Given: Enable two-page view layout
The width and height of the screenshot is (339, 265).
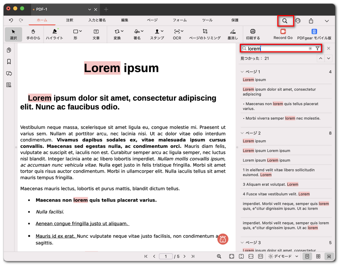Looking at the screenshot, I should [318, 256].
